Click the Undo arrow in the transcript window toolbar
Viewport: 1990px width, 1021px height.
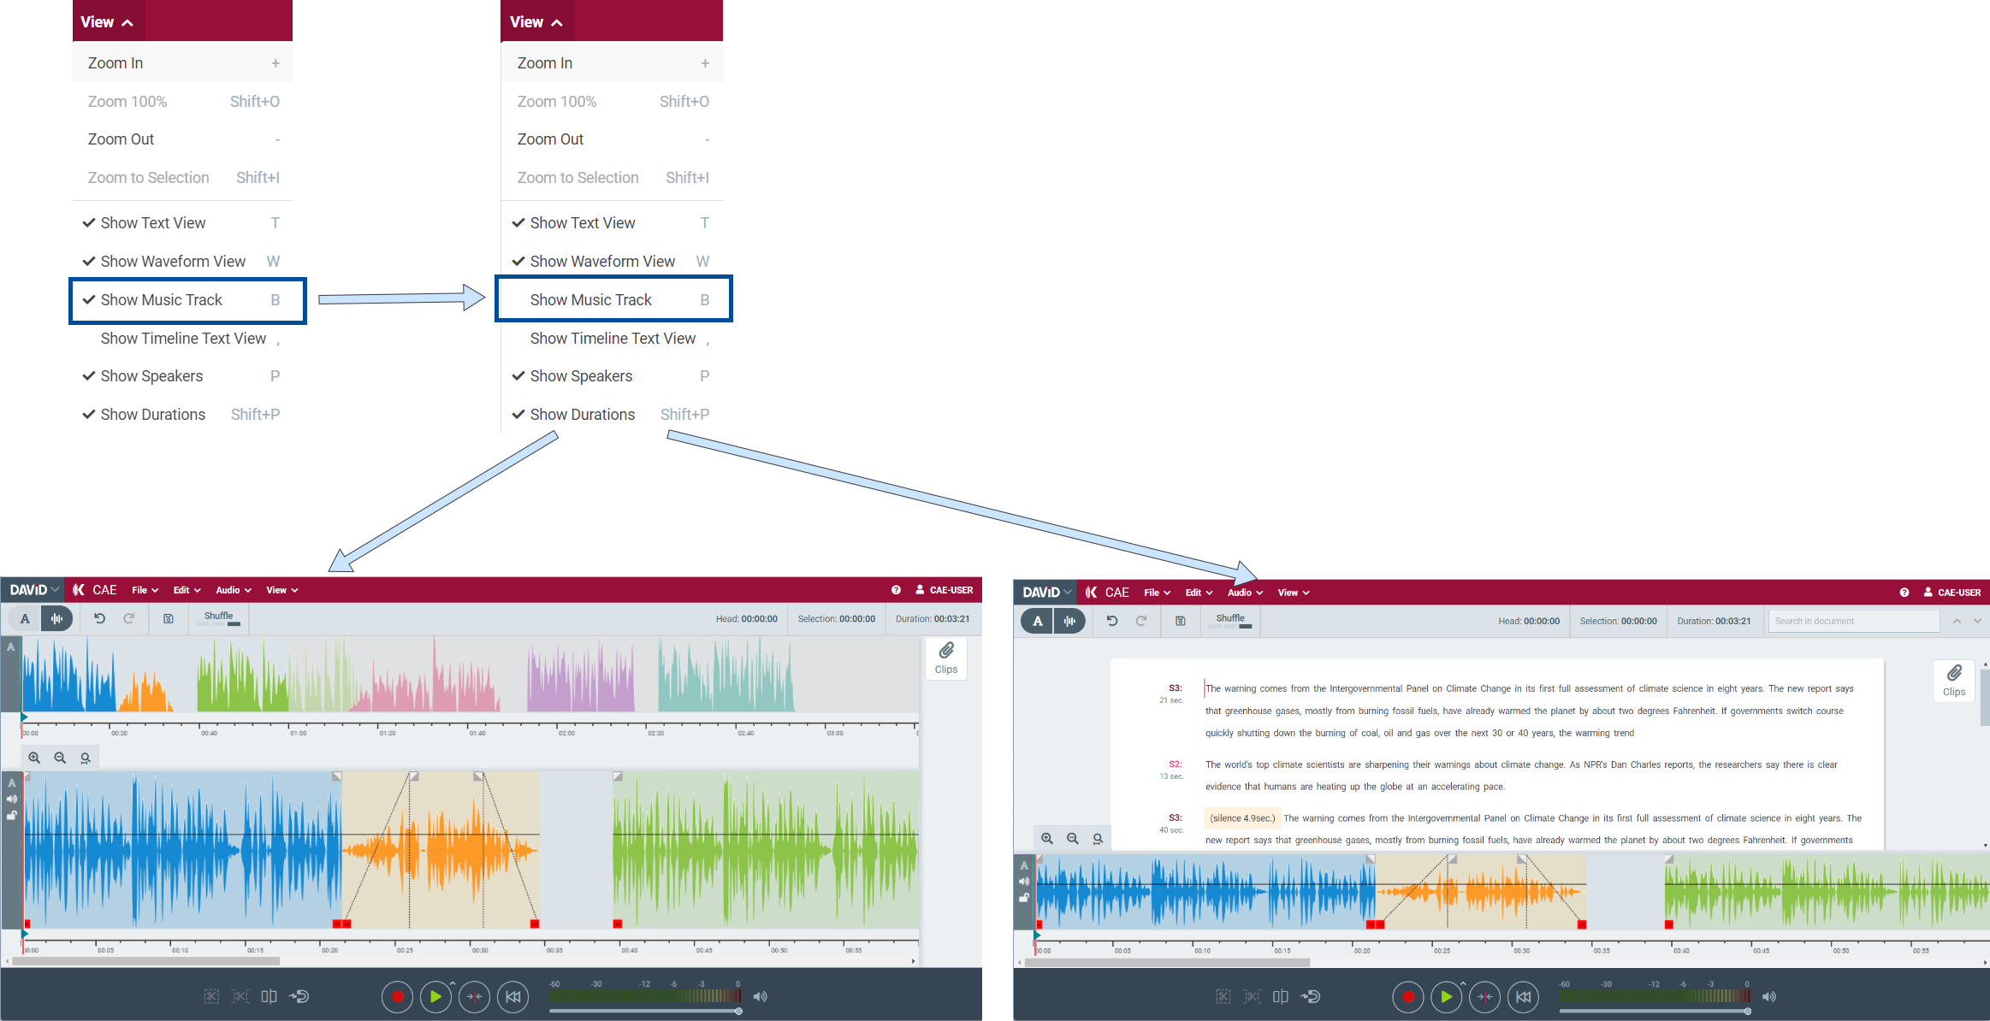(x=1111, y=621)
